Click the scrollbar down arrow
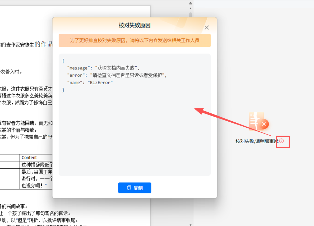Screen dimensions: 314x226 pos(190,224)
